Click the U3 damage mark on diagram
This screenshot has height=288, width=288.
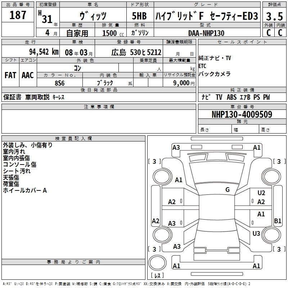coord(256,234)
